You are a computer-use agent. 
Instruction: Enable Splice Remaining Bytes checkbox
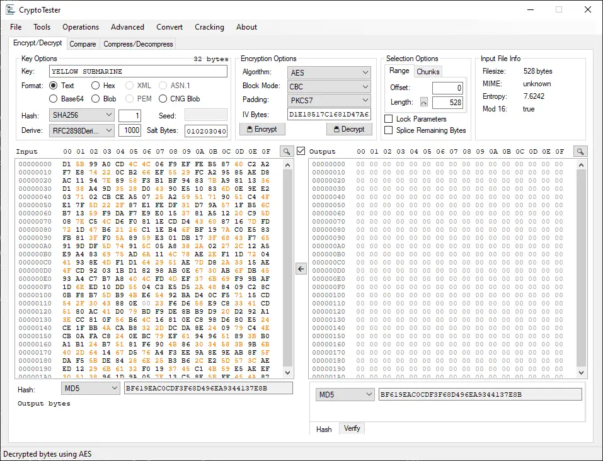[x=389, y=130]
